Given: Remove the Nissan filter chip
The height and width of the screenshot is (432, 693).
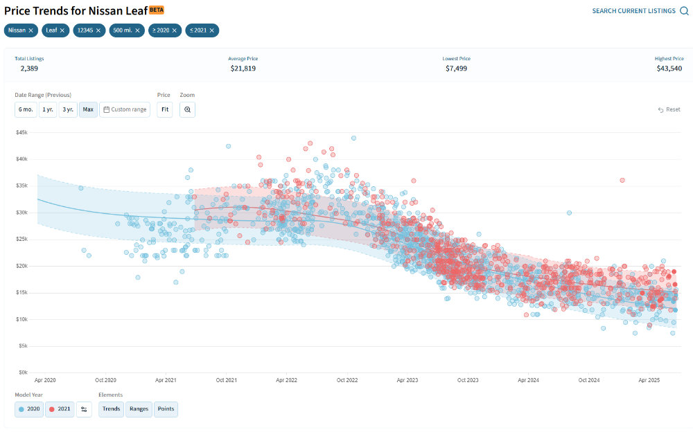Looking at the screenshot, I should (x=30, y=30).
